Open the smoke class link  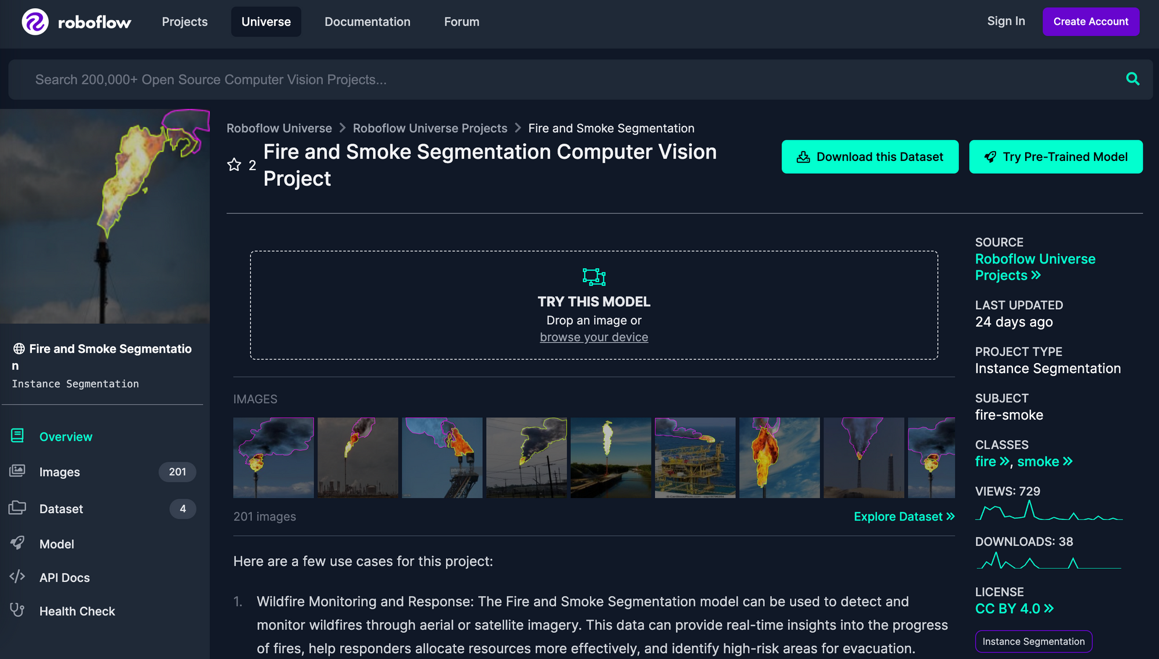tap(1044, 462)
